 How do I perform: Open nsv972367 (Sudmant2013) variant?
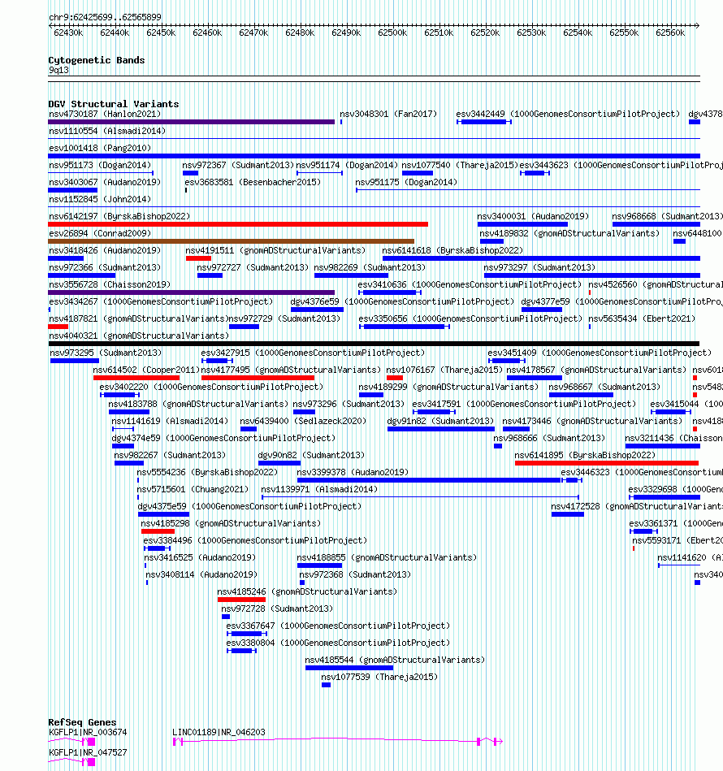[238, 165]
